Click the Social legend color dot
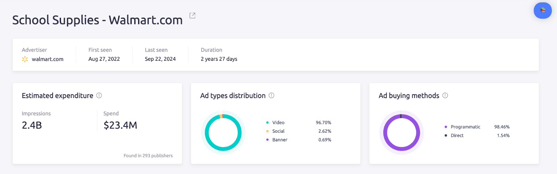The height and width of the screenshot is (174, 557). 267,131
